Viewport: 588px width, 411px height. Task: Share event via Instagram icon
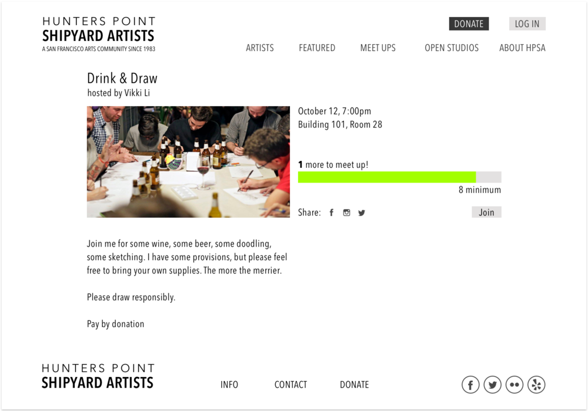[x=346, y=213]
